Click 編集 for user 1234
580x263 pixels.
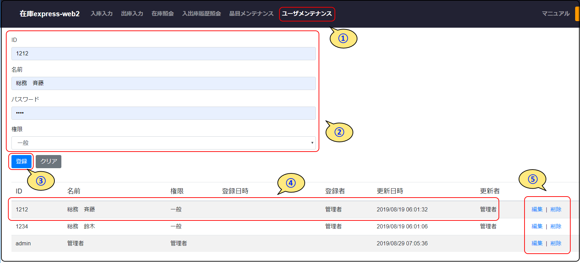coord(537,226)
